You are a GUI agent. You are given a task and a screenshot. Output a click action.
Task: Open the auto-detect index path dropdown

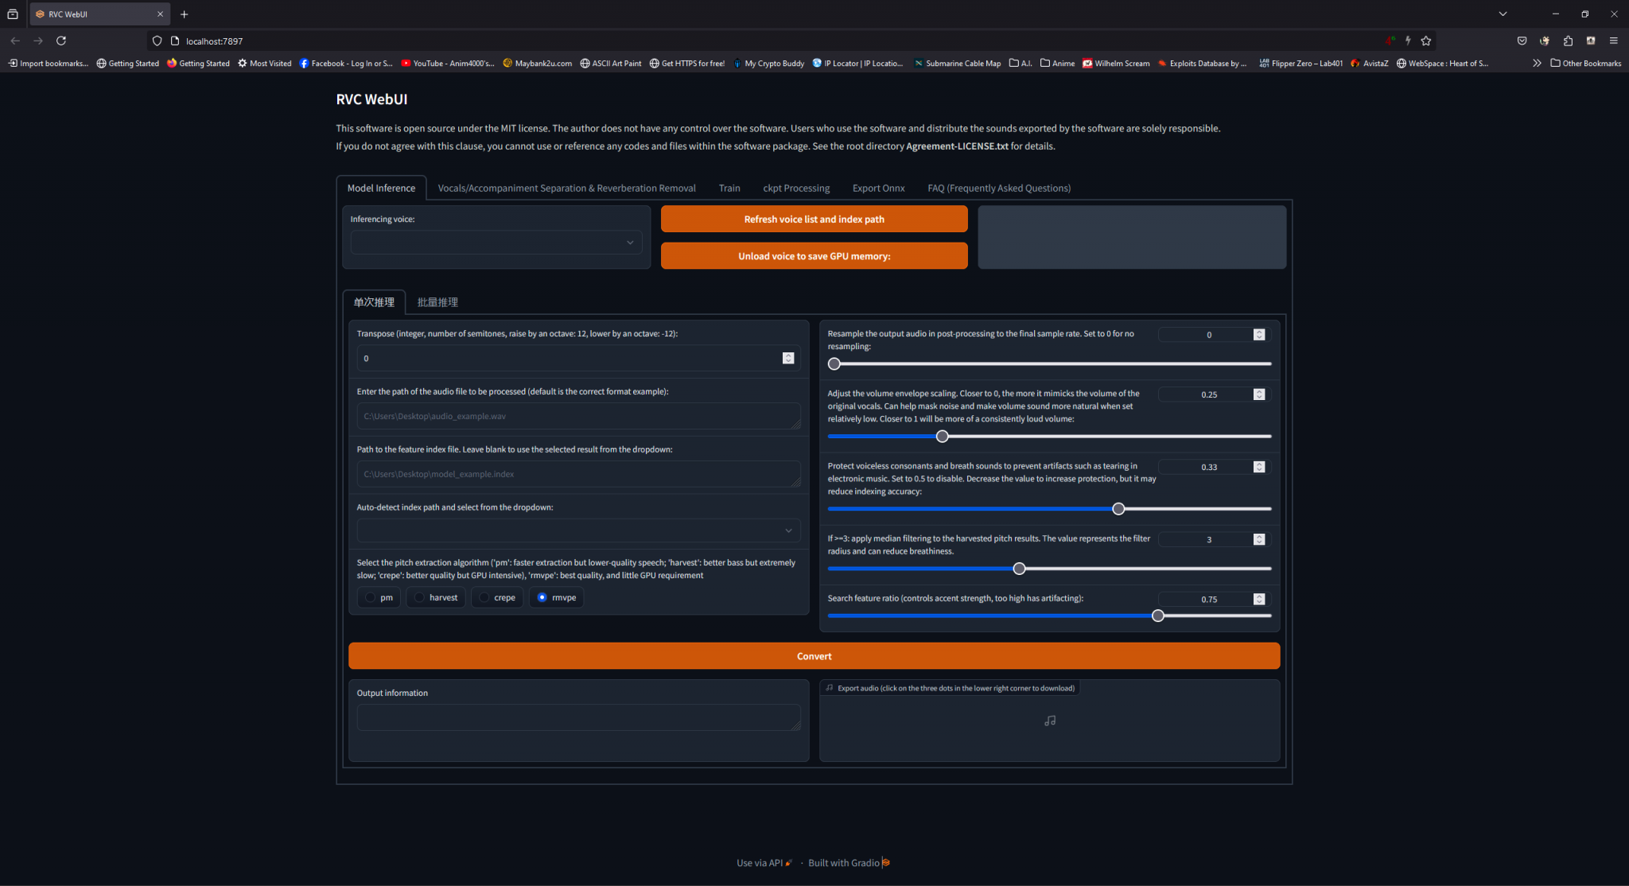pyautogui.click(x=578, y=530)
